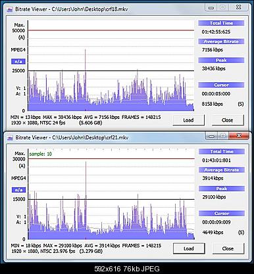The image size is (254, 274).
Task: Click crf18.mkv window title bar text
Action: [72, 9]
